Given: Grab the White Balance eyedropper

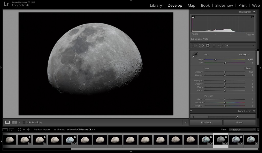Looking at the screenshot, I should (195, 55).
